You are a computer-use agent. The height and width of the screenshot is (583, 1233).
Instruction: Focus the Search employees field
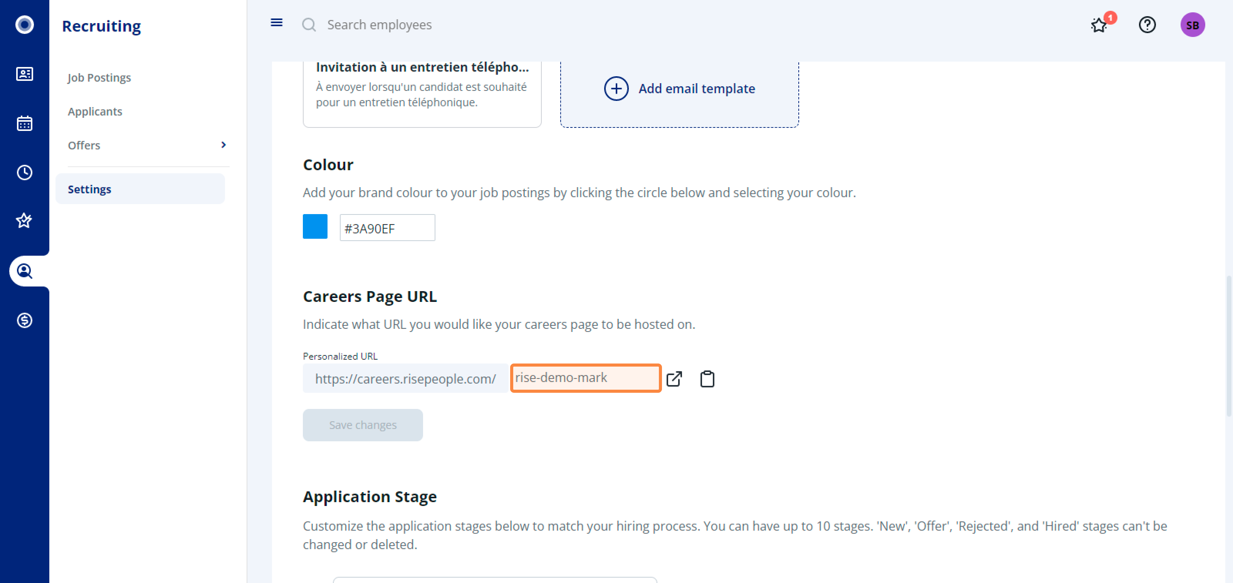point(379,24)
